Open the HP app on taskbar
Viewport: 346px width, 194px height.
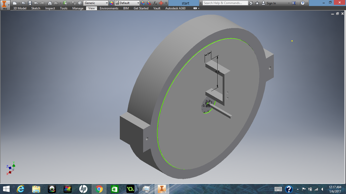pyautogui.click(x=83, y=189)
